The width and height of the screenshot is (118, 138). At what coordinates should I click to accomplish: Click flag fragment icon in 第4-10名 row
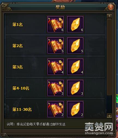pyautogui.click(x=56, y=88)
